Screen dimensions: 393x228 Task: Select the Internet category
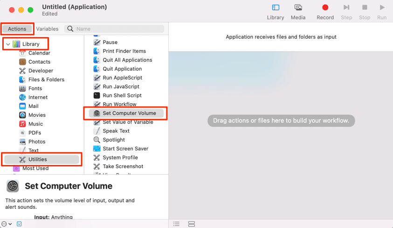[33, 97]
